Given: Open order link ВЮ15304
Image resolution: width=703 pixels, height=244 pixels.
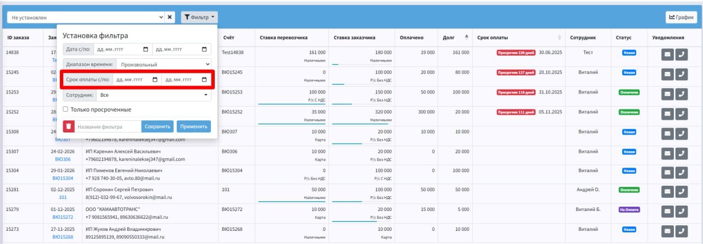Looking at the screenshot, I should (x=63, y=179).
